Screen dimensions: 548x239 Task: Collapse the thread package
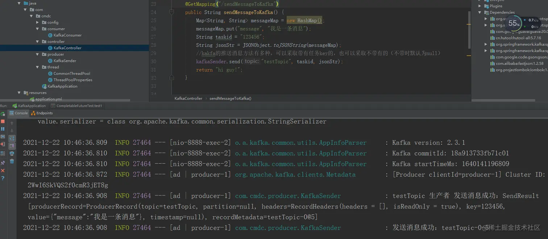(x=38, y=67)
